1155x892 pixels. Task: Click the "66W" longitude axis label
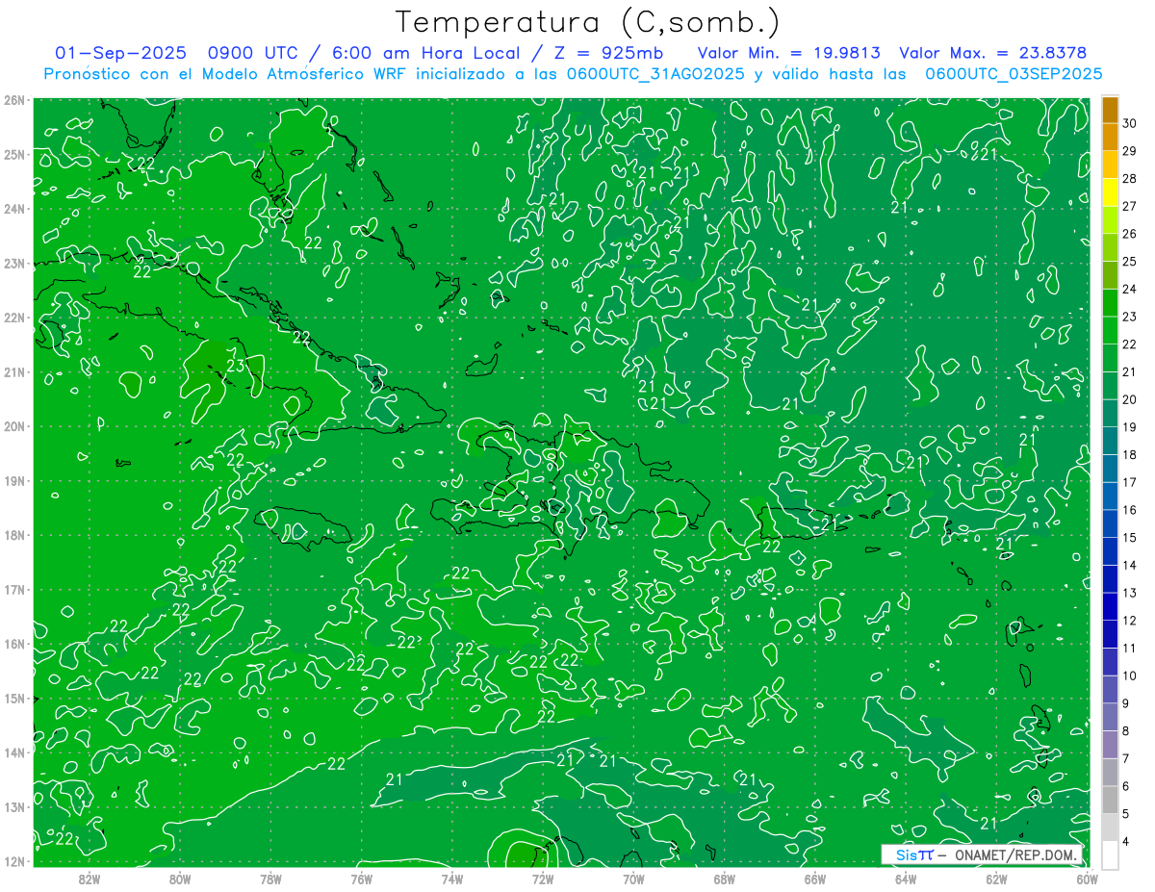pyautogui.click(x=815, y=878)
